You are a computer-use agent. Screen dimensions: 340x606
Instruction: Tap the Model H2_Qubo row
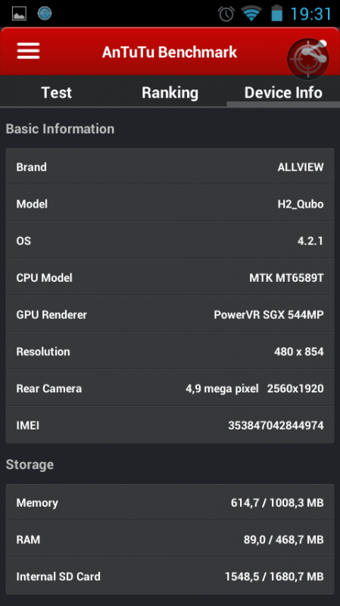(170, 204)
